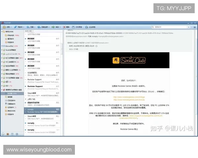Collapse the 常用文件夹 folder group
Screen dimensions: 198x158
[x=2, y=32]
